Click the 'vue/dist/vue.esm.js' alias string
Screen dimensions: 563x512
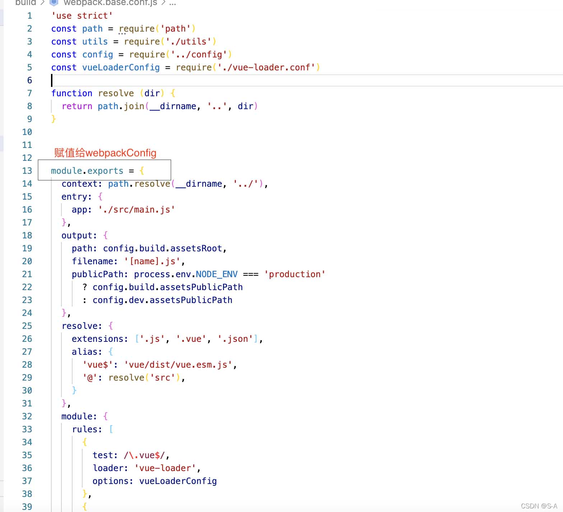click(x=178, y=365)
